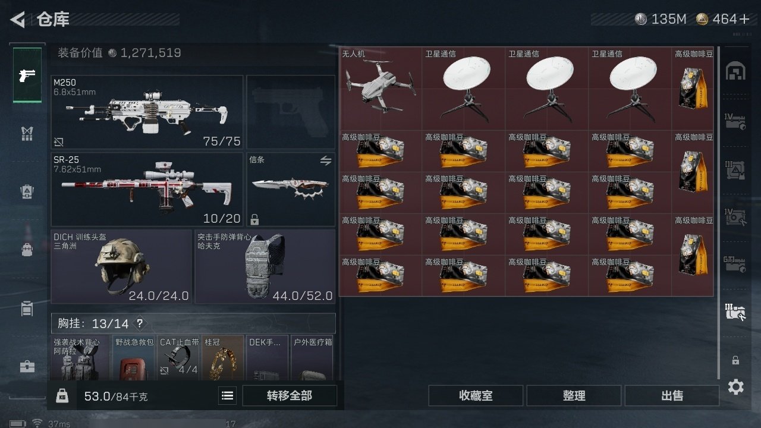
Task: Select the weapons pistol tab in sidebar
Action: click(x=27, y=75)
